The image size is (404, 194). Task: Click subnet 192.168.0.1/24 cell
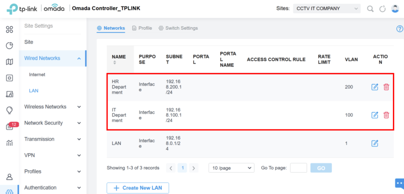(x=173, y=144)
